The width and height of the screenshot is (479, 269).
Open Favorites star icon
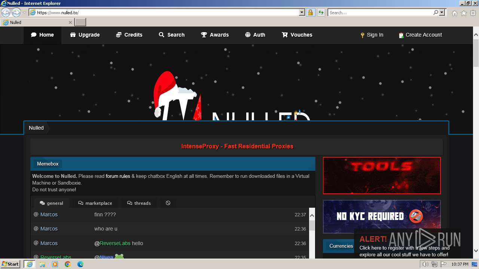[464, 13]
